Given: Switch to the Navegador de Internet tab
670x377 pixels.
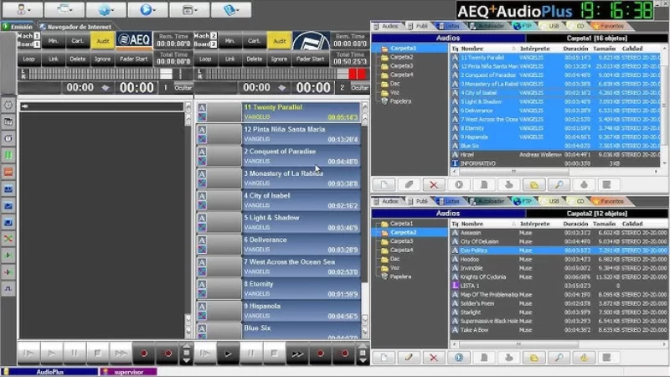Looking at the screenshot, I should (70, 27).
